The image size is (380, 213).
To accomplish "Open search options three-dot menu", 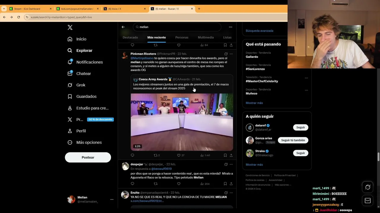I will (x=230, y=27).
